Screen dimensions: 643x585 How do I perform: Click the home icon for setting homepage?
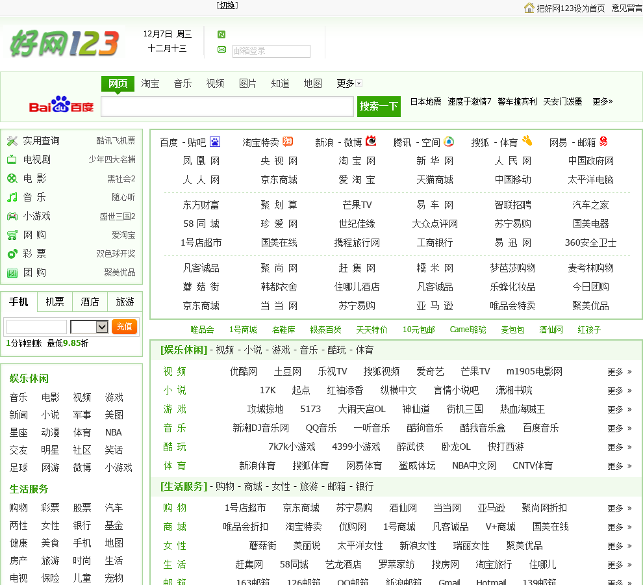click(529, 8)
